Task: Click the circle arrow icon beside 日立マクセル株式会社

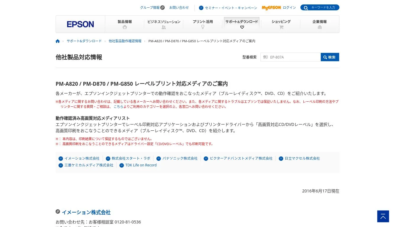Action: pos(281,159)
